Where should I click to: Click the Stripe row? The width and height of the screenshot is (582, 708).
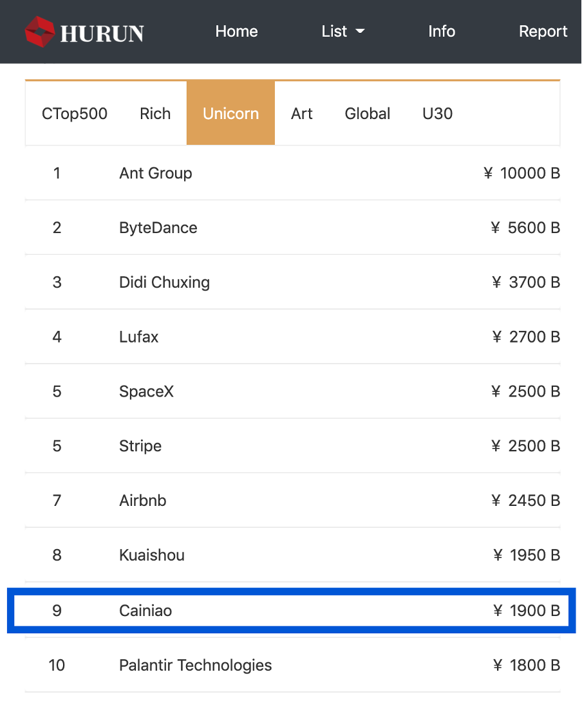[x=292, y=446]
